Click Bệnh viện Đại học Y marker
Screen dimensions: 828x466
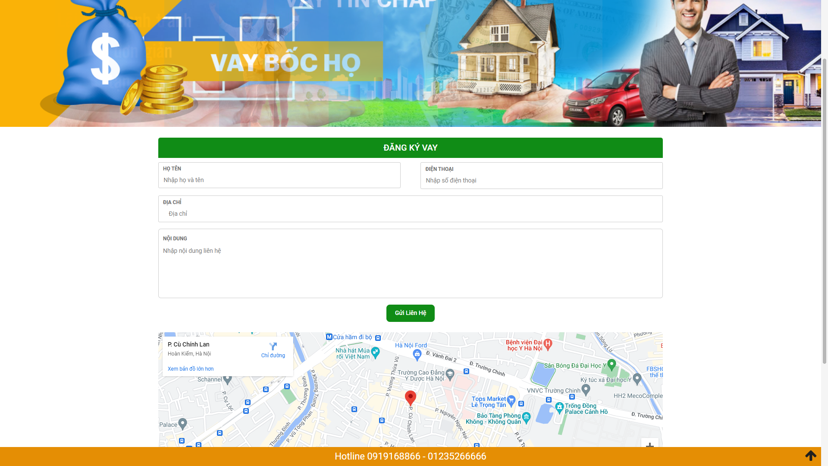click(548, 344)
